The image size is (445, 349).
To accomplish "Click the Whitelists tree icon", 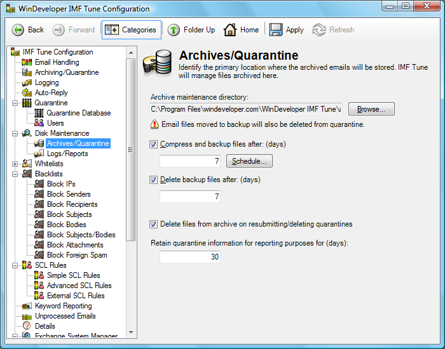I will pyautogui.click(x=27, y=164).
